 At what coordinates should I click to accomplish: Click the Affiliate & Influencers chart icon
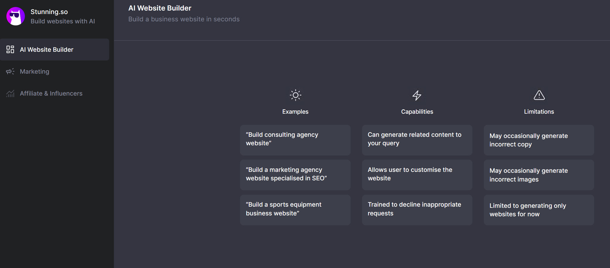10,94
